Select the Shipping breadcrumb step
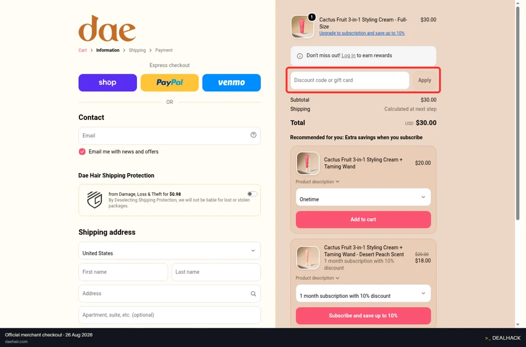 137,50
